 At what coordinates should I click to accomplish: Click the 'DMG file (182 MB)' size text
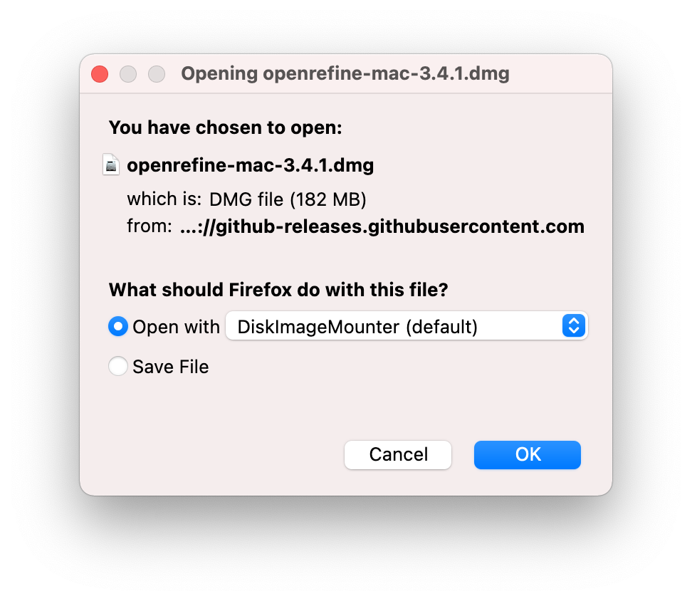(288, 199)
